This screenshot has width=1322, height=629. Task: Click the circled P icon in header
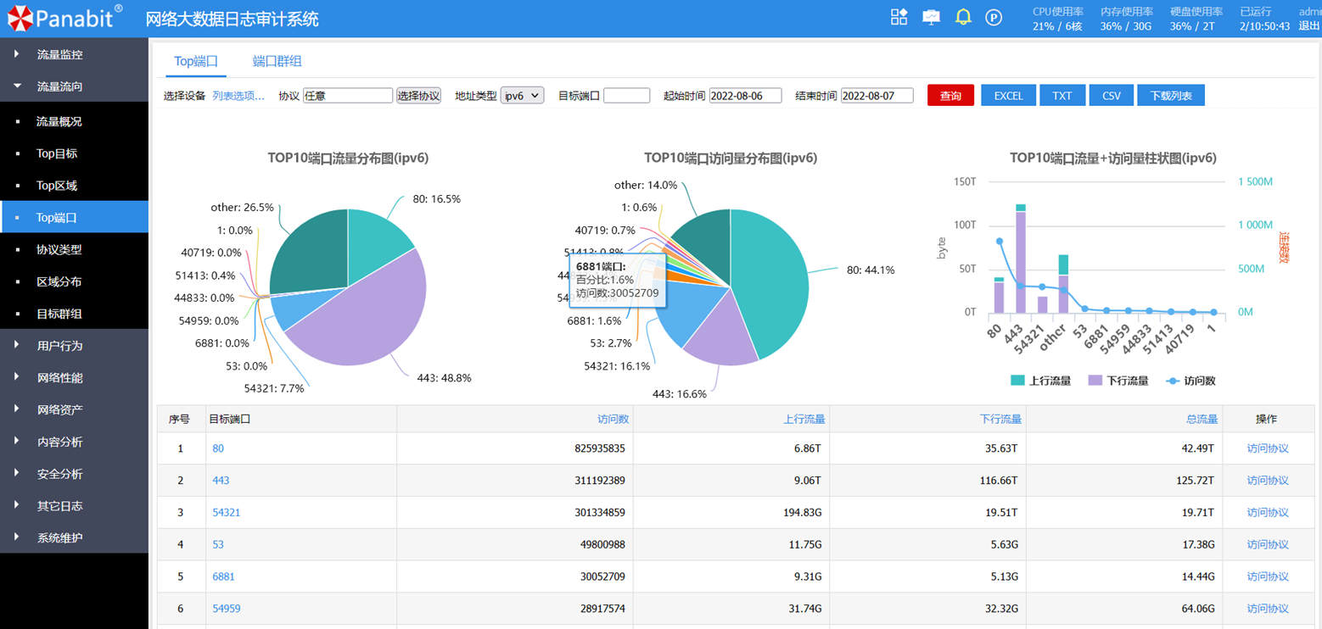point(994,17)
